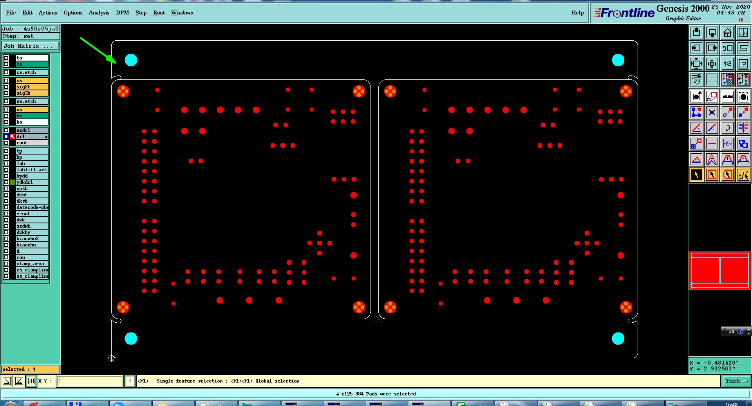Click the pan right icon
Viewport: 752px width, 406px height.
[712, 48]
